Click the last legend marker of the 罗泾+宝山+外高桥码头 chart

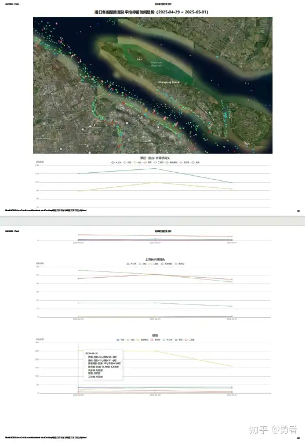click(x=193, y=162)
